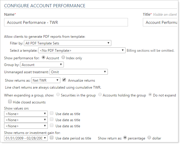This screenshot has height=145, width=181.
Task: Click the Name input field
Action: point(66,22)
